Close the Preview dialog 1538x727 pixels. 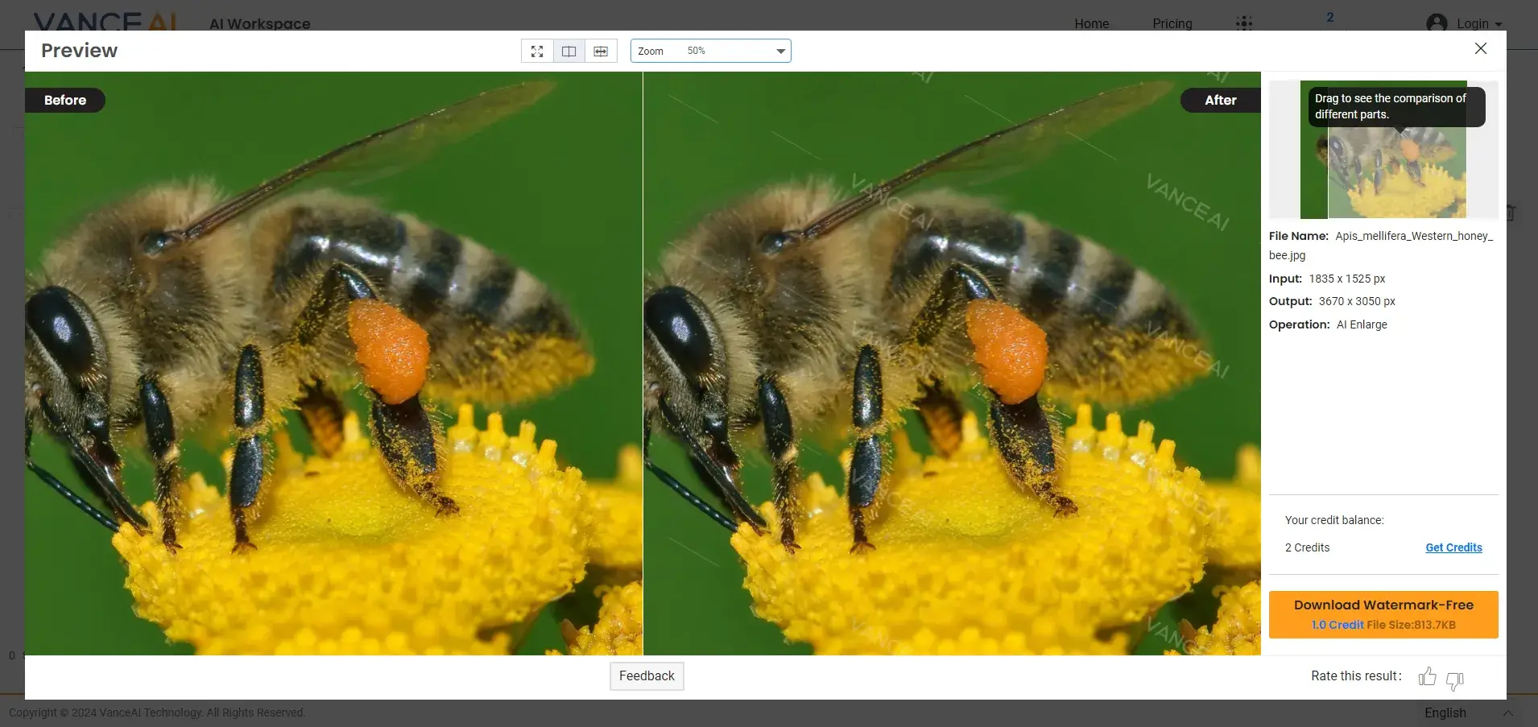tap(1481, 48)
